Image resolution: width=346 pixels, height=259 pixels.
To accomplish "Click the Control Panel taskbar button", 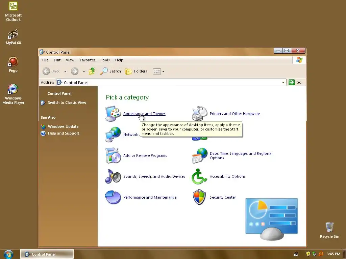I will [47, 254].
